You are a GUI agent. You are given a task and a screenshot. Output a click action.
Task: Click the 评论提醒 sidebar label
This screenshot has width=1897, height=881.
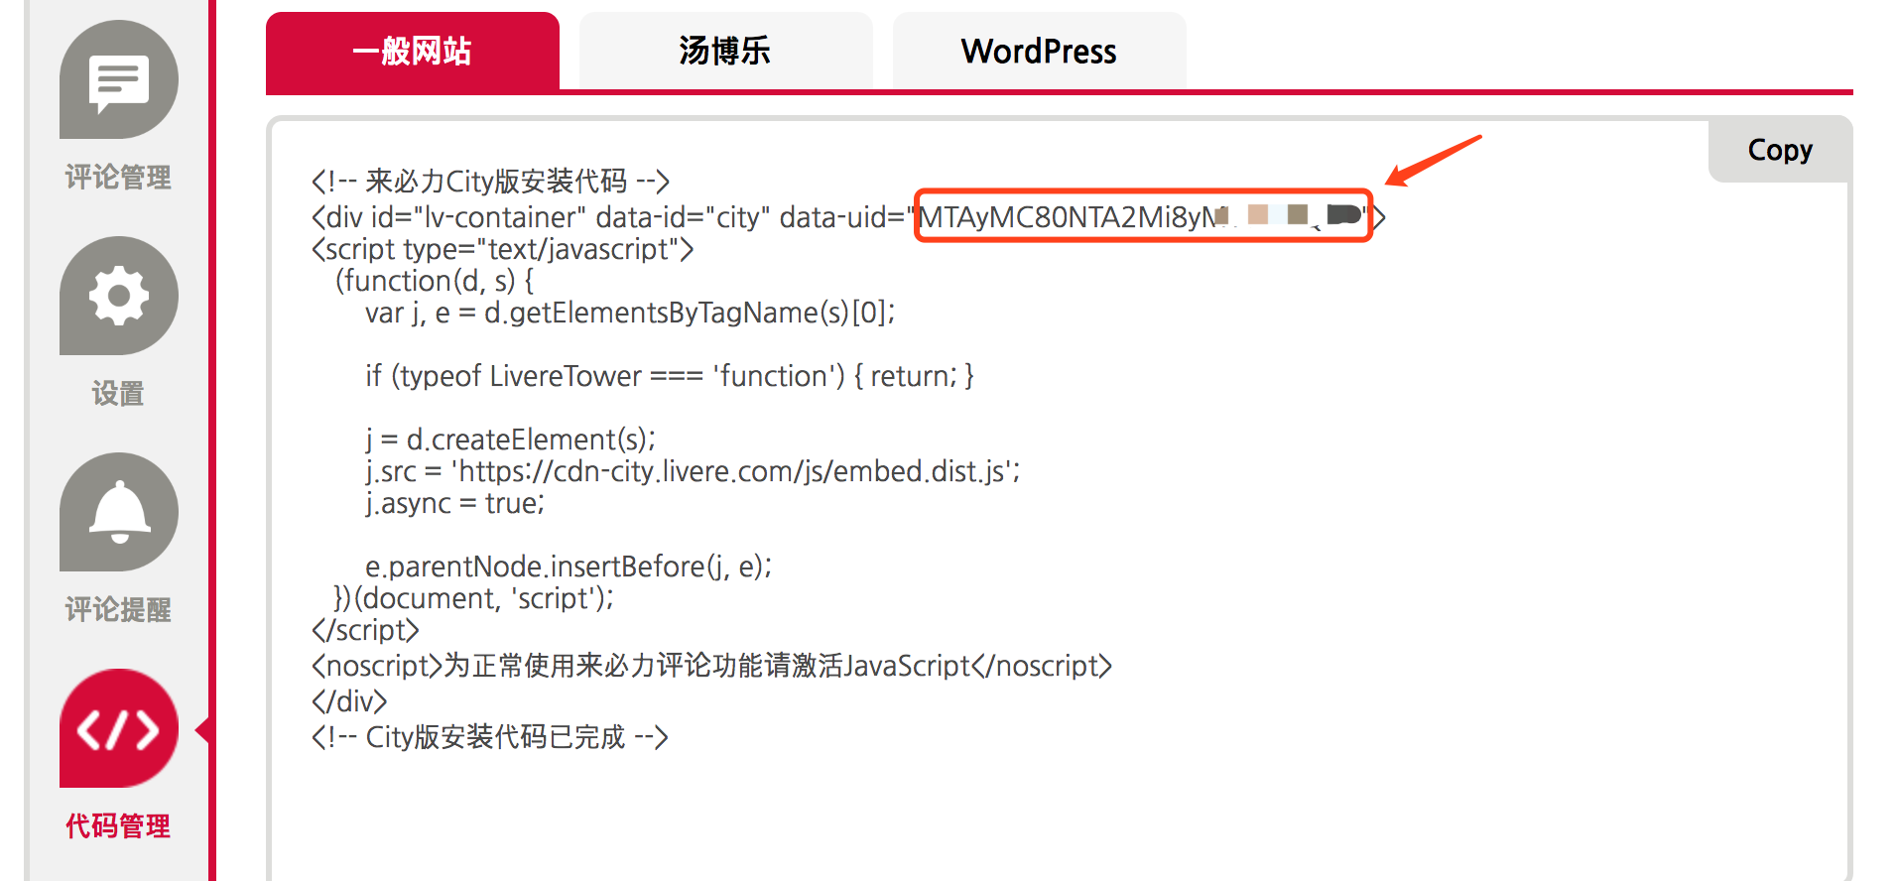pos(118,610)
